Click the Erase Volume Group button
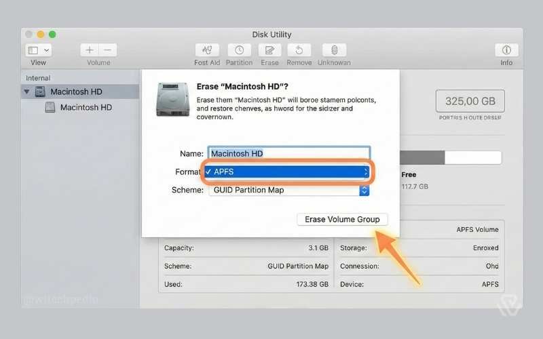 click(342, 219)
